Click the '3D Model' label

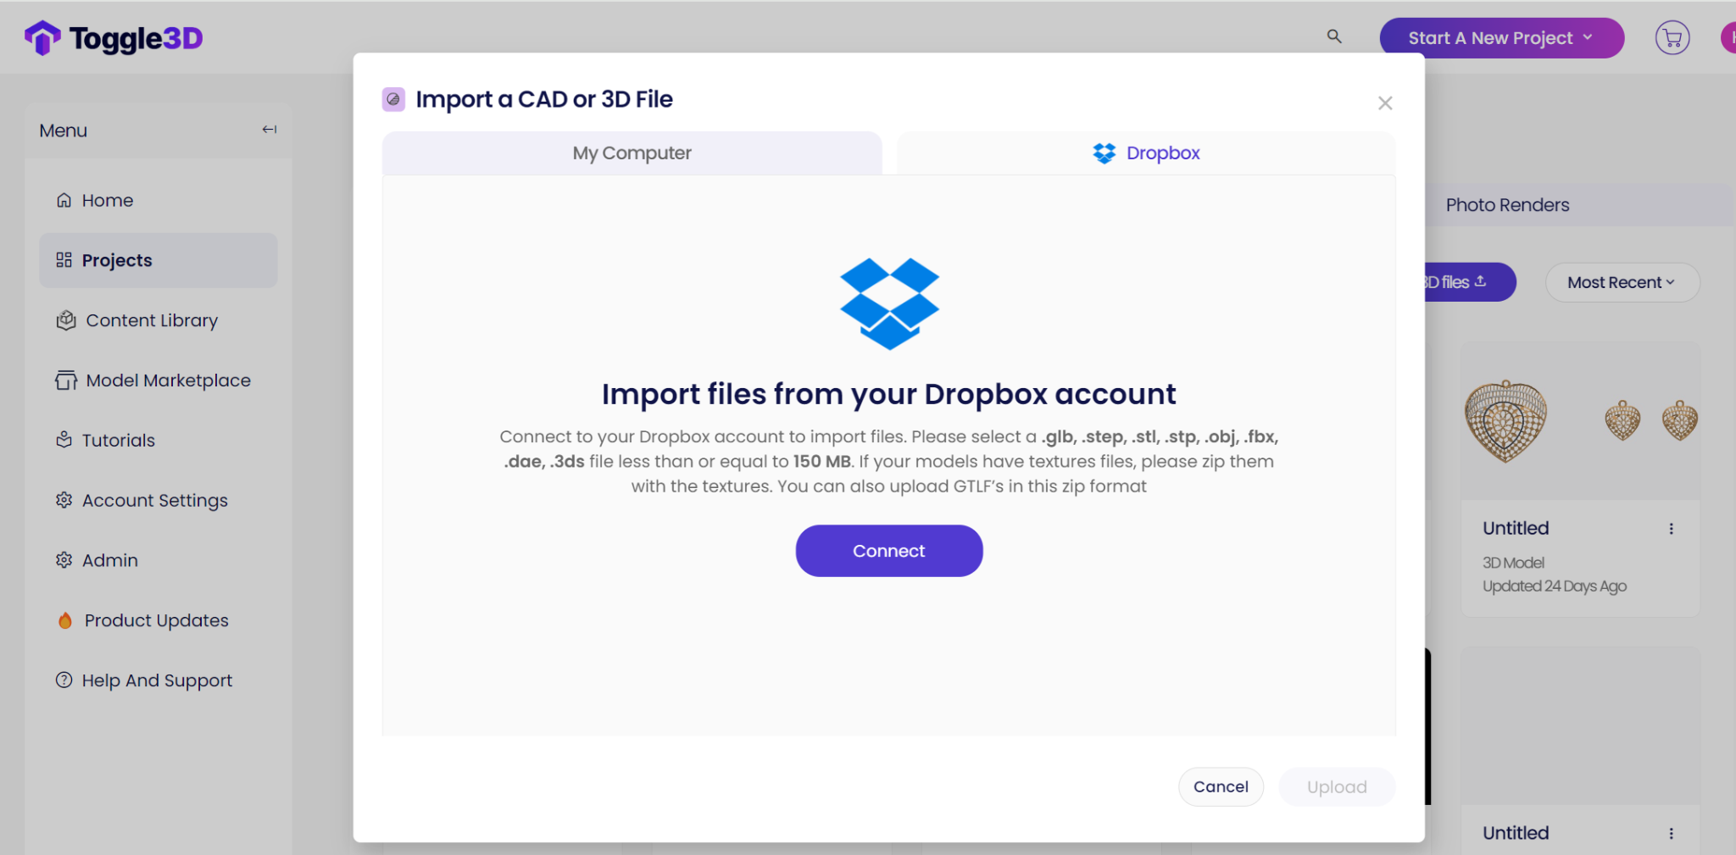click(1513, 563)
